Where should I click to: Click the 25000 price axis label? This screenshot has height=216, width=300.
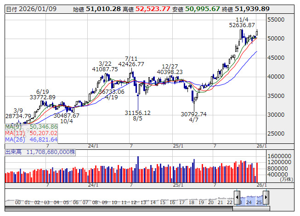pyautogui.click(x=276, y=134)
